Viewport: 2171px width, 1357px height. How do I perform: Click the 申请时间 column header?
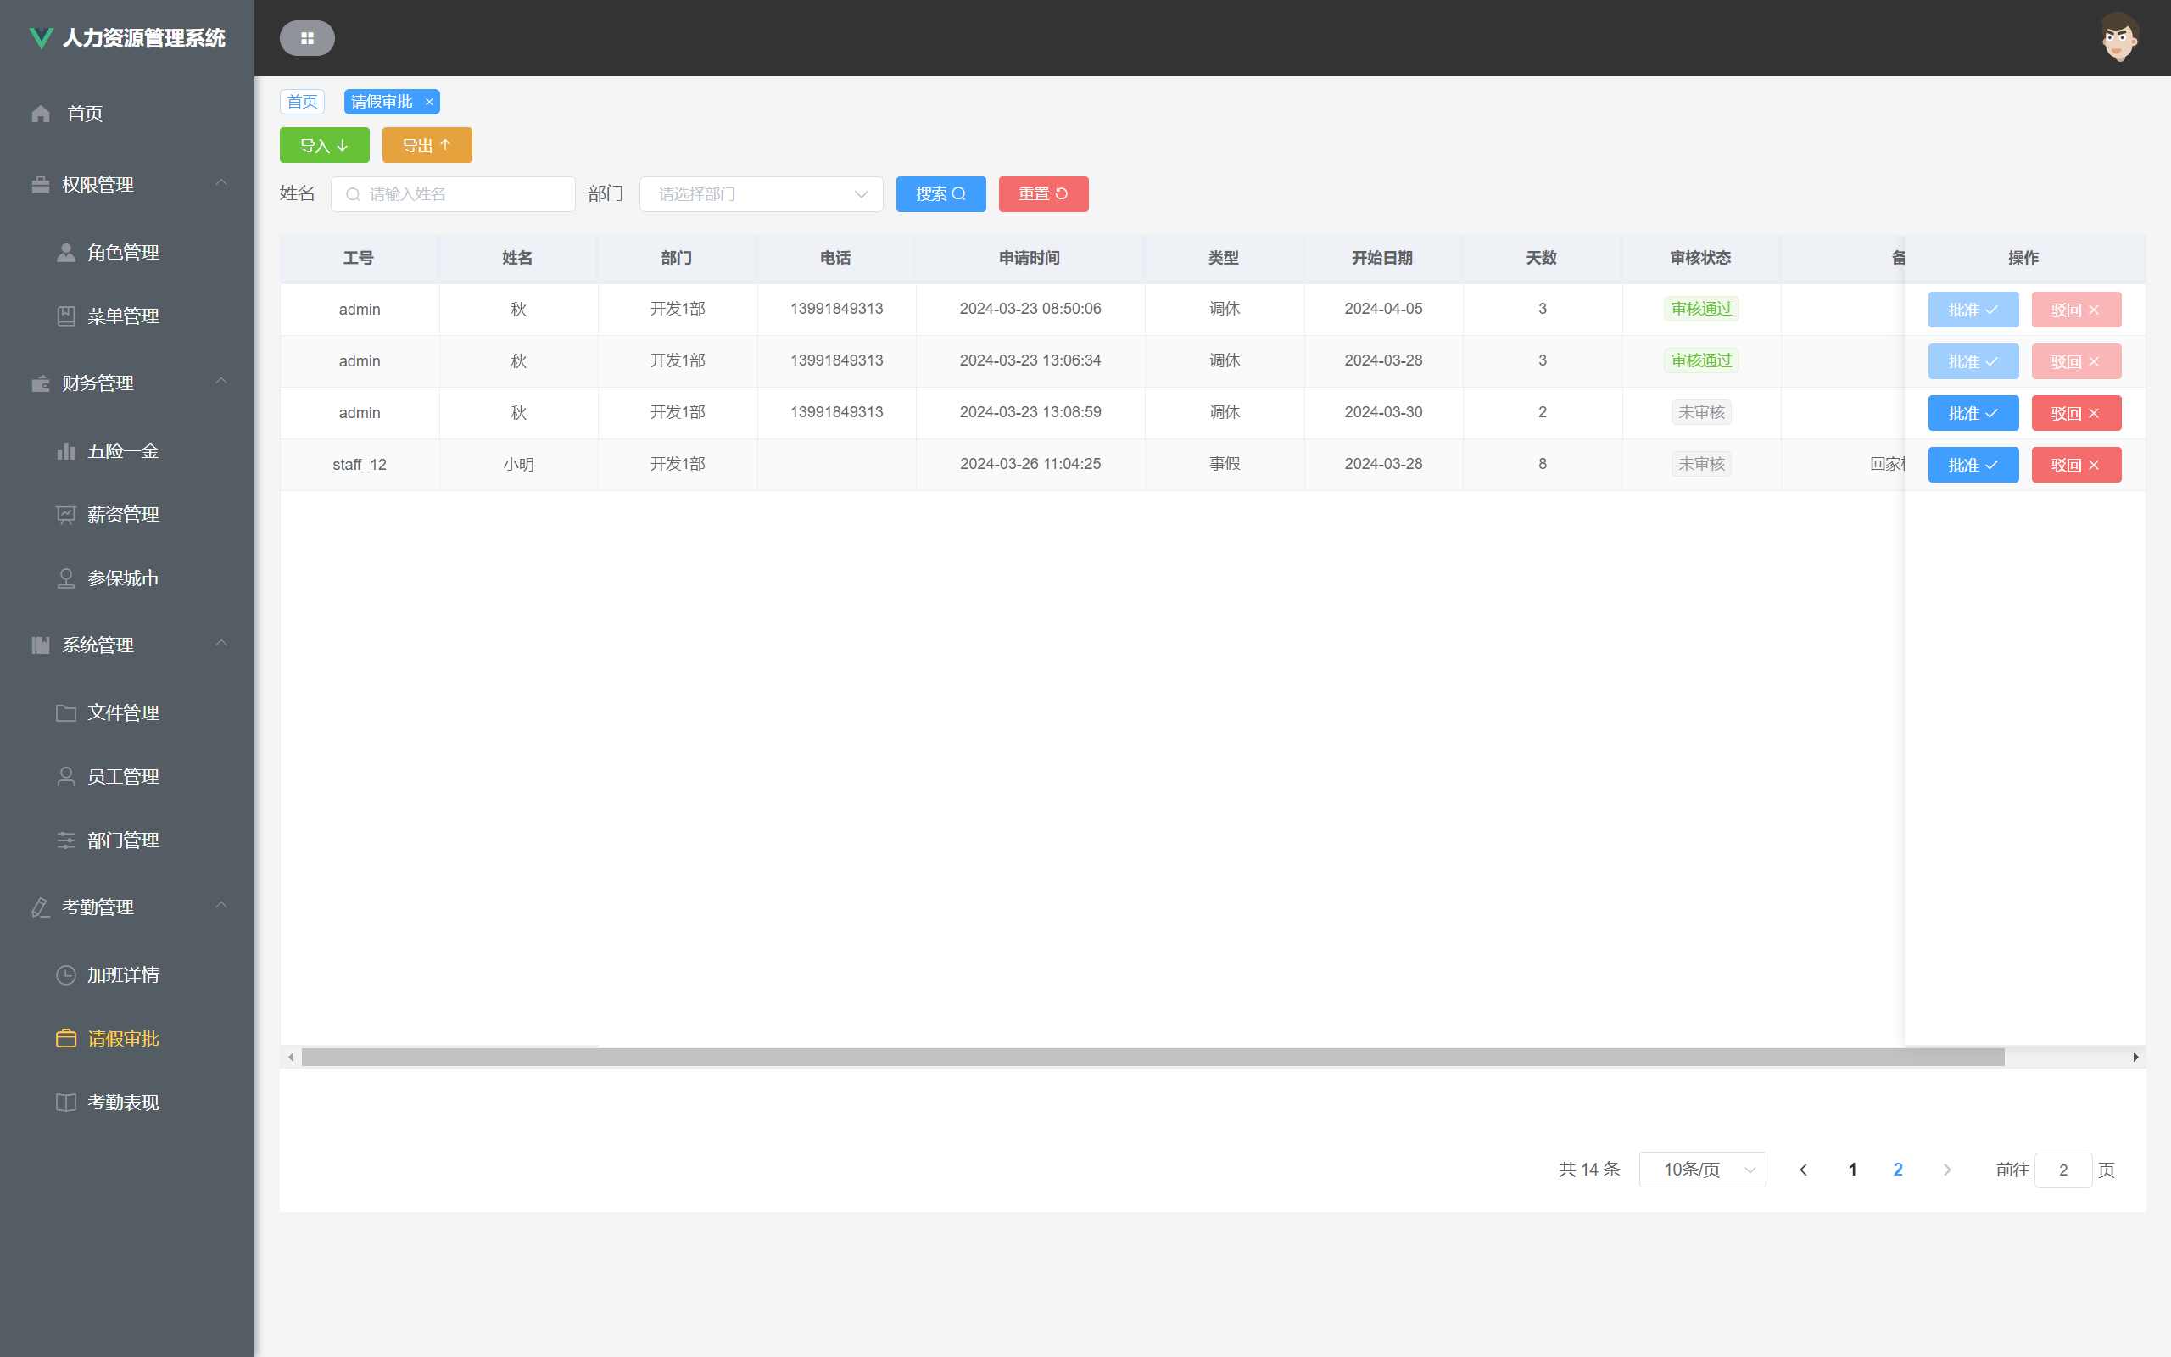point(1030,259)
